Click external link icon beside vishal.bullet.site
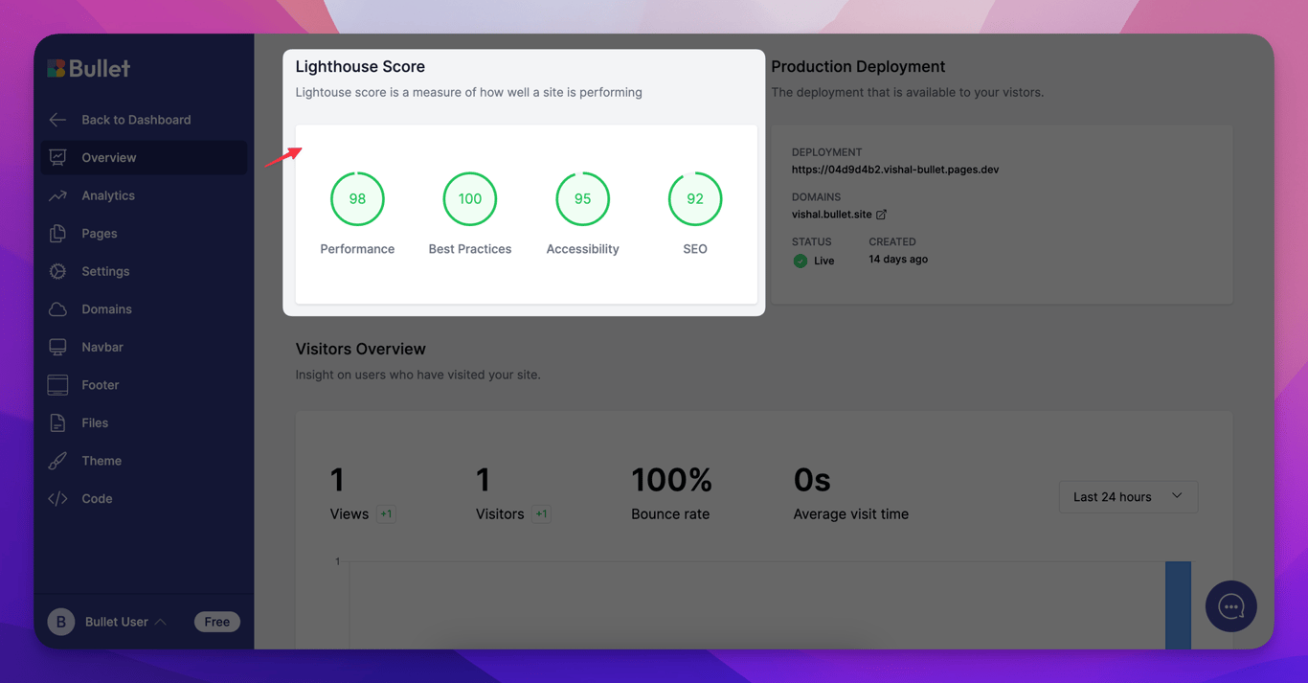The image size is (1308, 683). [881, 215]
